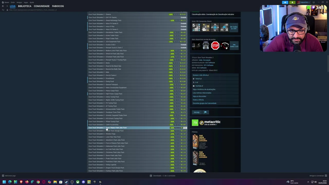Open the Amigos menu
The image size is (329, 185).
(19, 2)
